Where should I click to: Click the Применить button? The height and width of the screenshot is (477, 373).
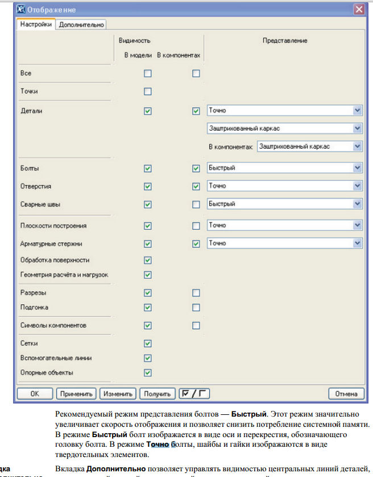76,393
